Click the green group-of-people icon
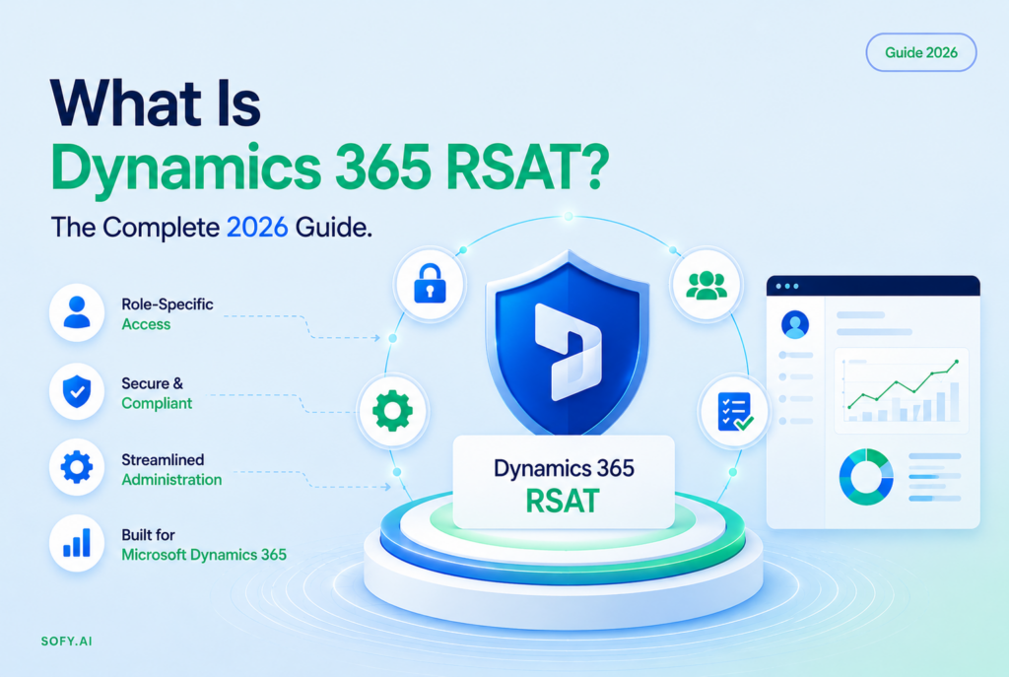This screenshot has width=1009, height=677. 706,285
